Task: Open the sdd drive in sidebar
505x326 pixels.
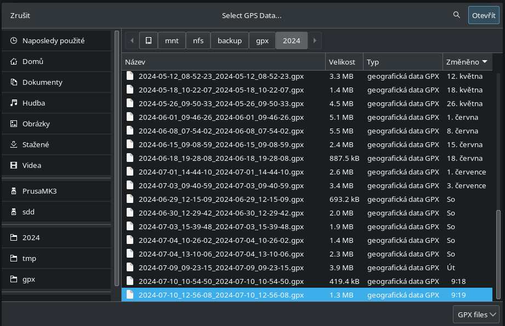Action: pyautogui.click(x=29, y=211)
